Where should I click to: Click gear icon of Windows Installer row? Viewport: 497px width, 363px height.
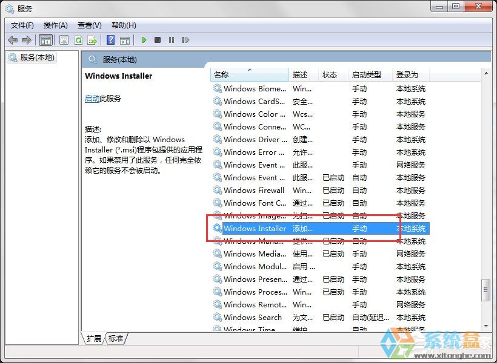[x=218, y=228]
